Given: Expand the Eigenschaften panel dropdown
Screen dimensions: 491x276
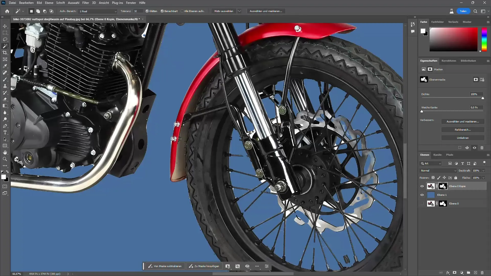Looking at the screenshot, I should point(488,61).
